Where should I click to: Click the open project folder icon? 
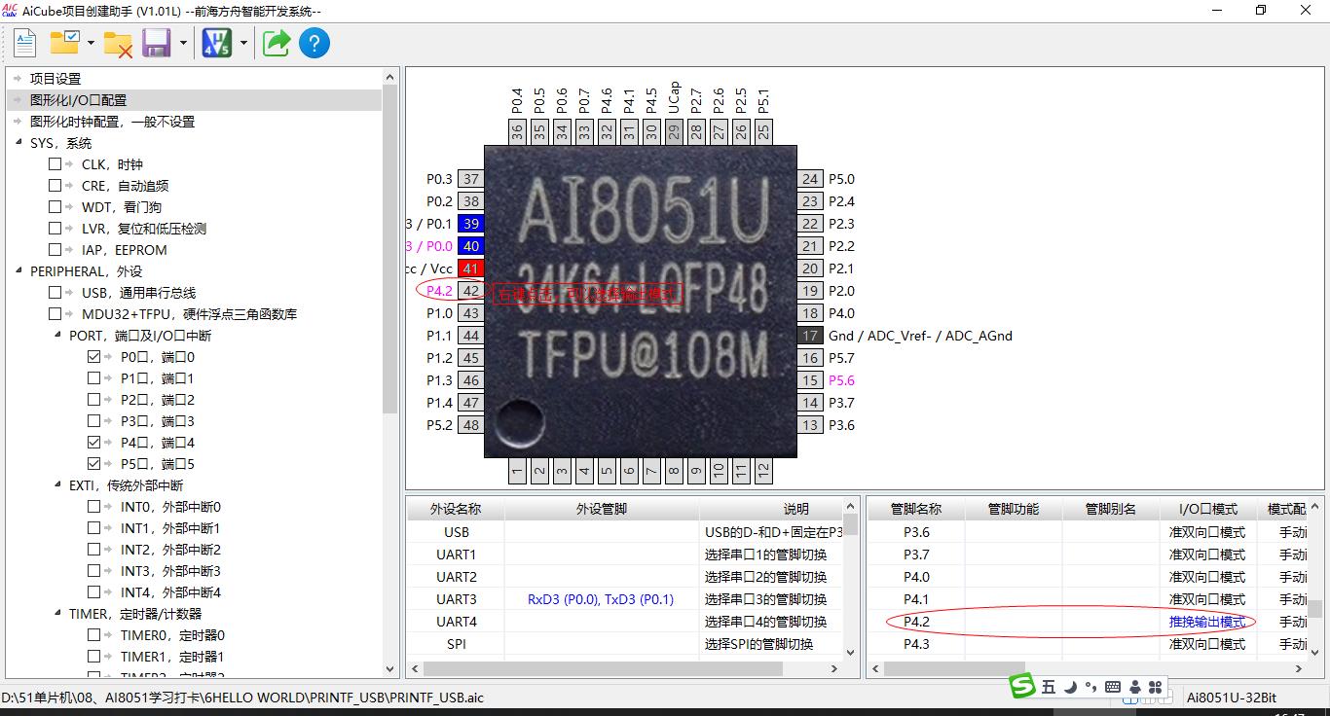[65, 43]
